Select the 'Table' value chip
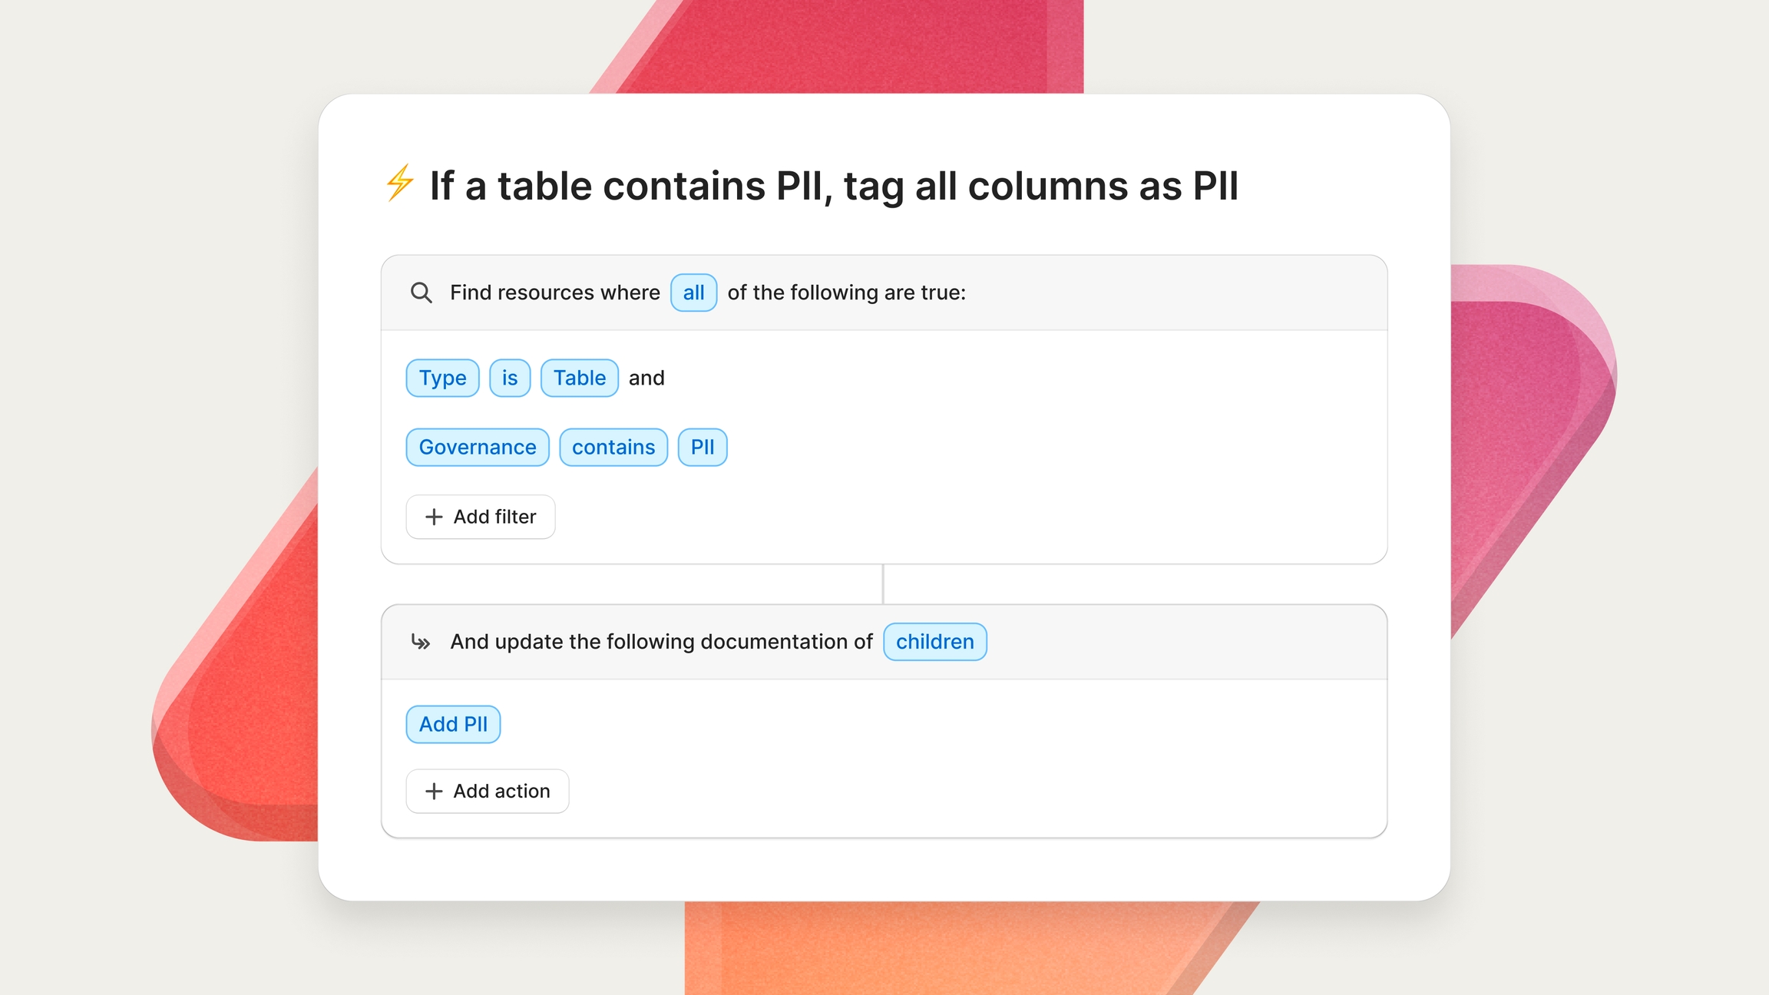The image size is (1769, 995). coord(579,378)
